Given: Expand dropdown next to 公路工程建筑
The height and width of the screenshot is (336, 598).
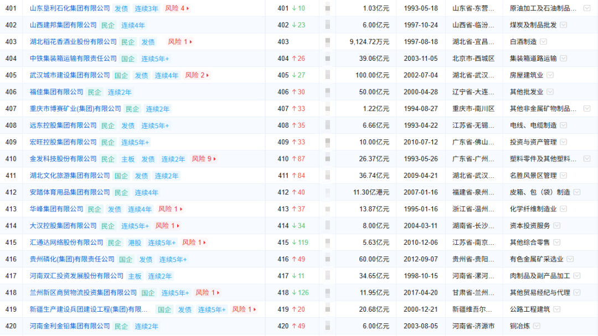Looking at the screenshot, I should coord(557,309).
